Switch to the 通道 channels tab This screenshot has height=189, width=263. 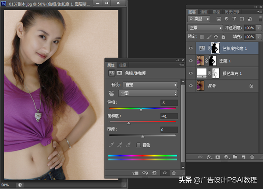[x=204, y=12]
